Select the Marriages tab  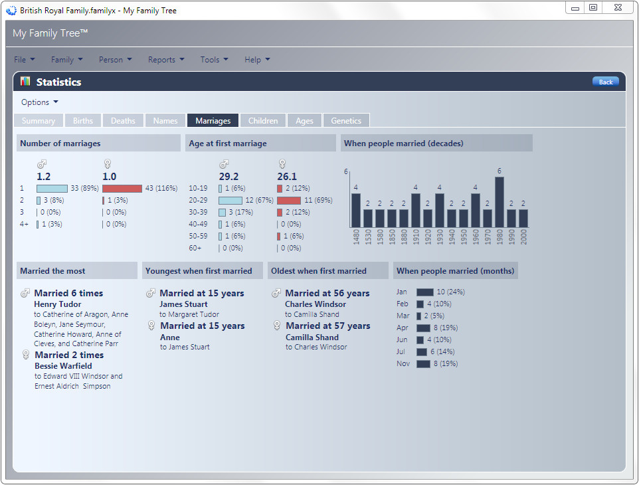tap(213, 121)
